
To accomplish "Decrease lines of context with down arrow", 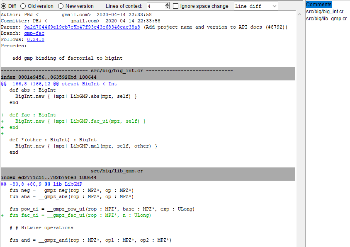I will (167, 8).
